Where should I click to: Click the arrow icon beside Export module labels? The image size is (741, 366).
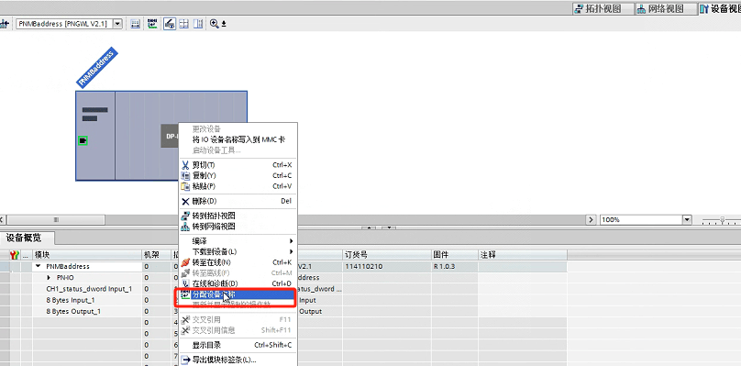(185, 360)
